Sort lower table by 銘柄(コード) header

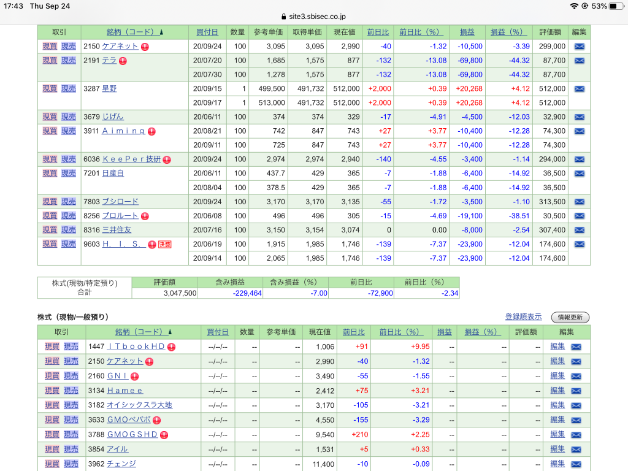[143, 332]
